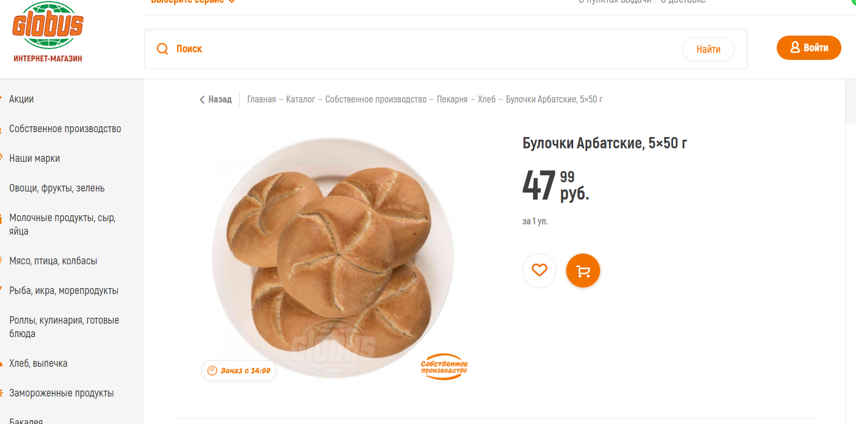Select 'Хлеб, выпечка' in sidebar
The width and height of the screenshot is (856, 424).
pos(38,364)
